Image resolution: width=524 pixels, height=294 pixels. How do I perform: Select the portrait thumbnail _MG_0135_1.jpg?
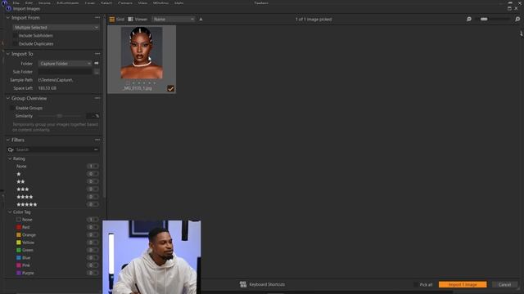142,53
